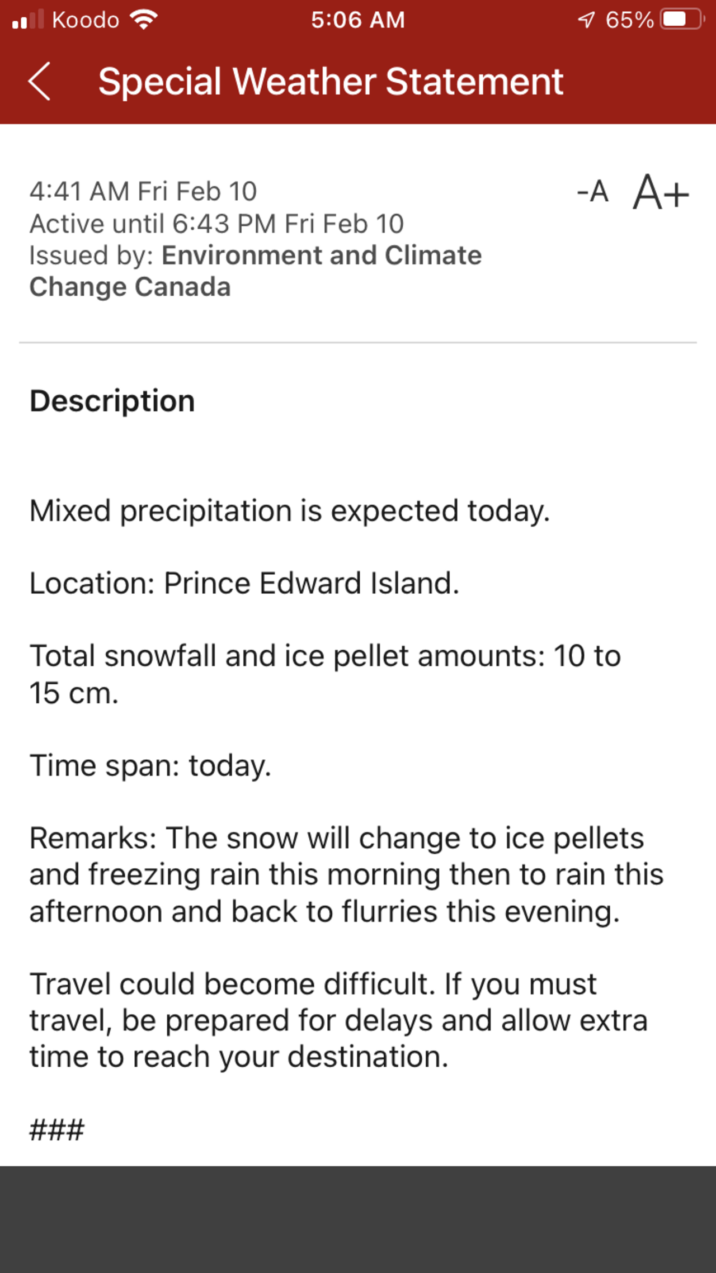Tap the 65% battery percentage text

[629, 20]
